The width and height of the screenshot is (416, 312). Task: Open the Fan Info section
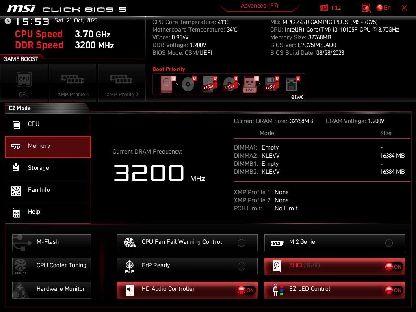48,191
